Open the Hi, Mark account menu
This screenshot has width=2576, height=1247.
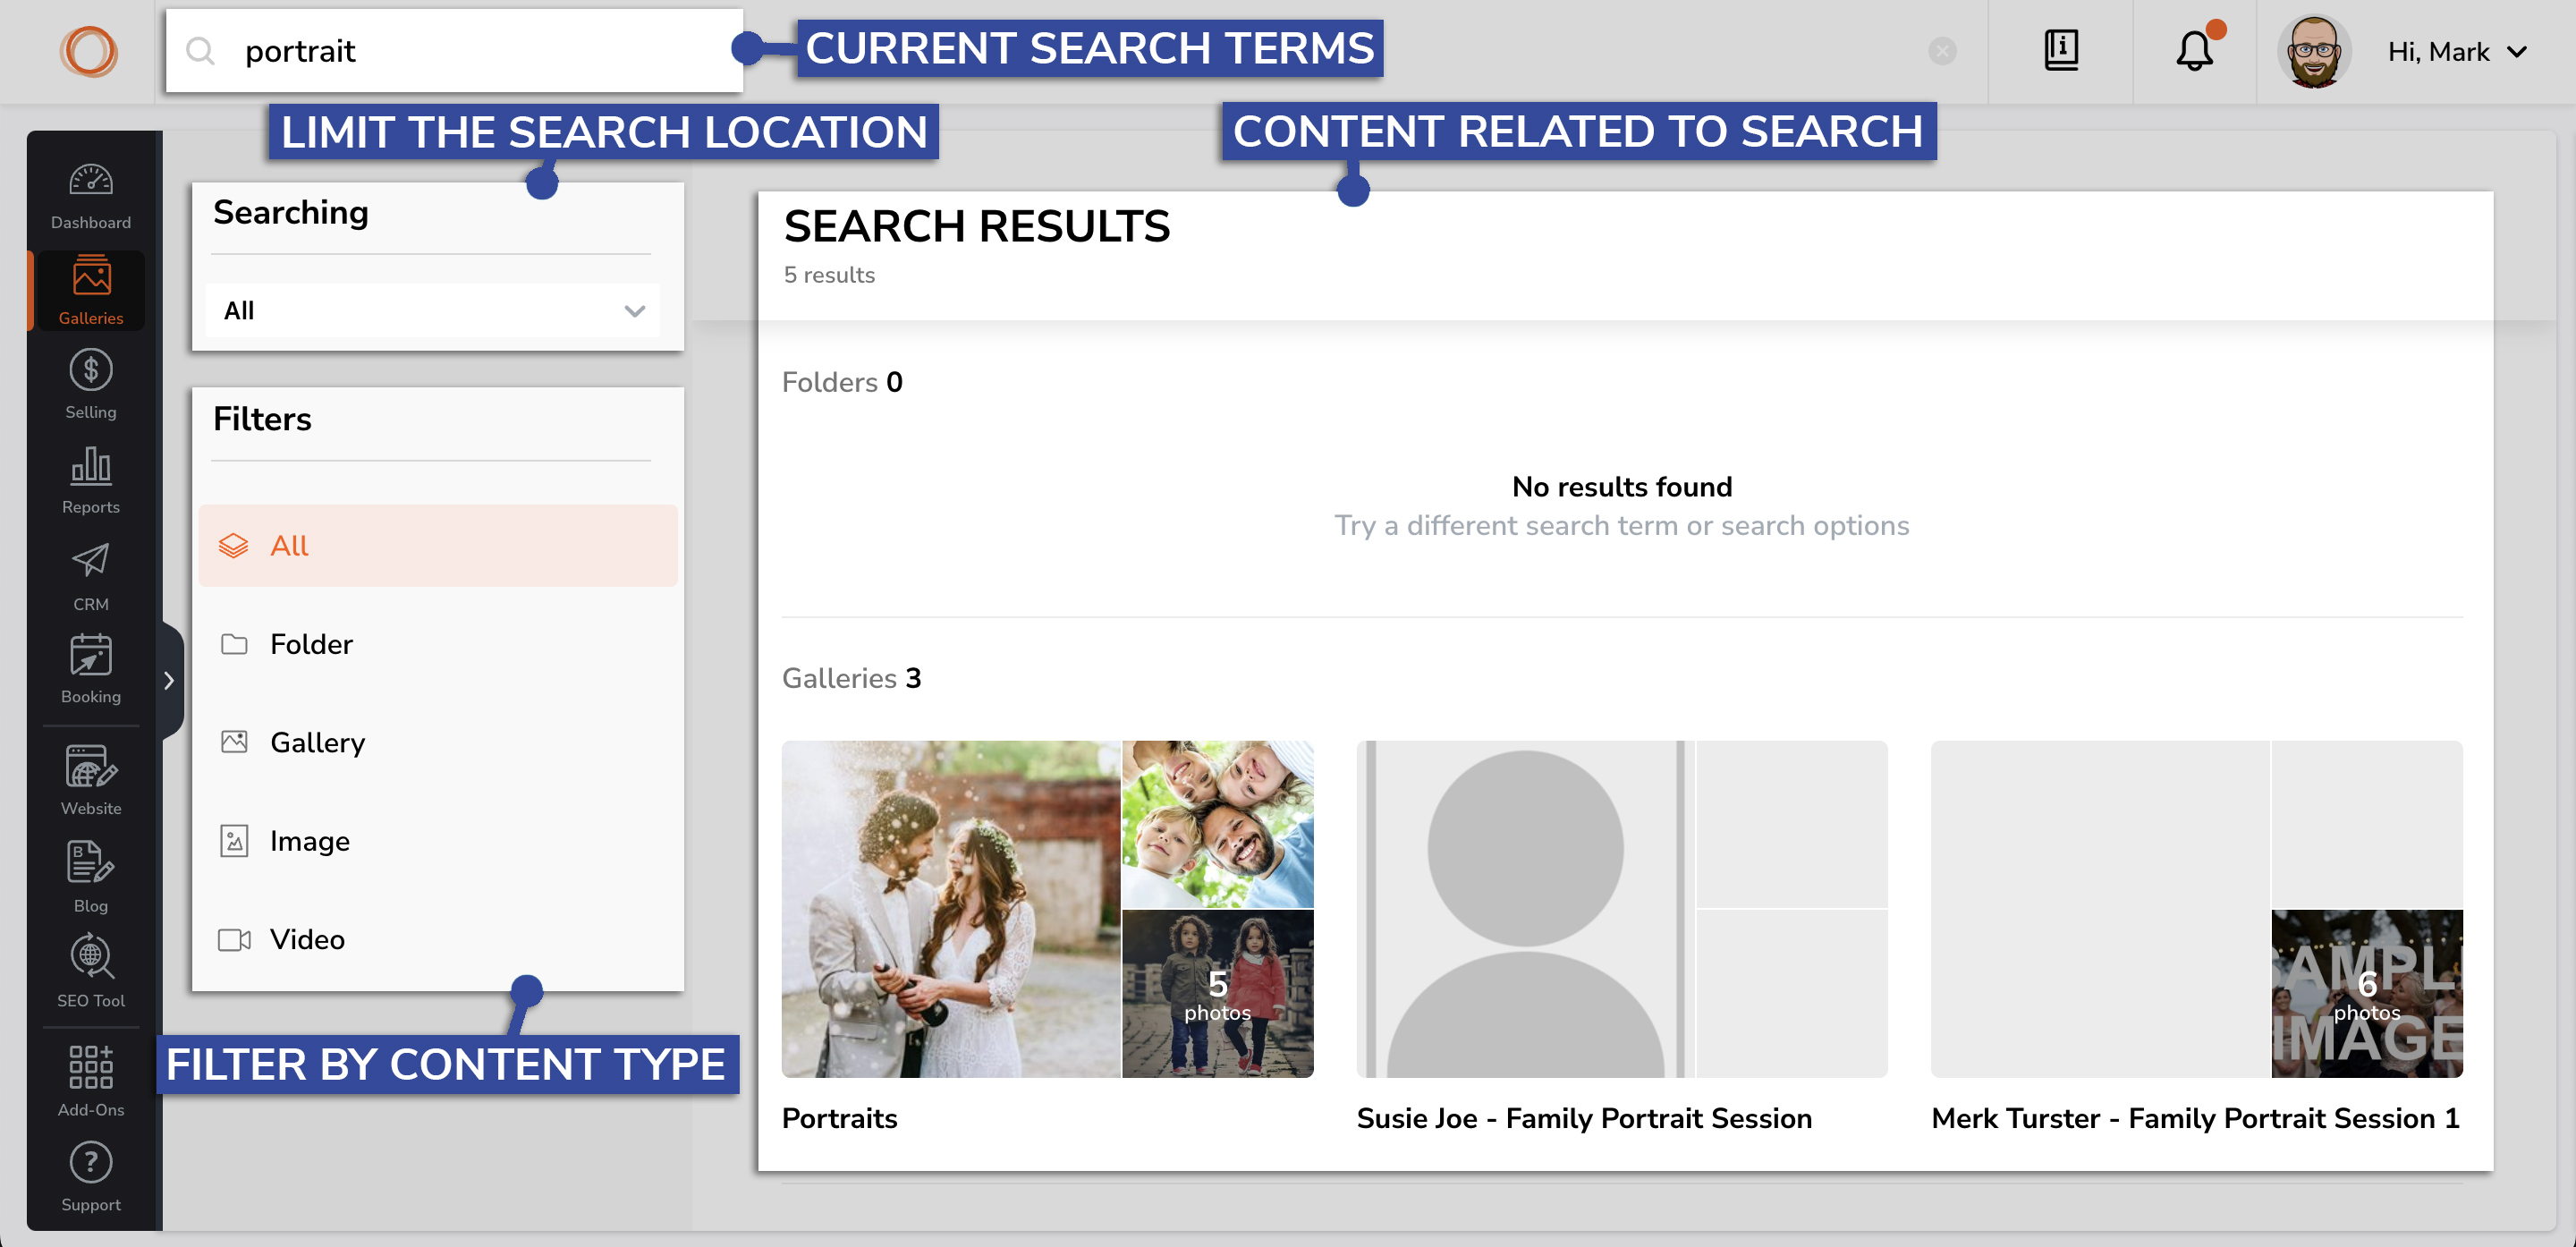pyautogui.click(x=2456, y=52)
